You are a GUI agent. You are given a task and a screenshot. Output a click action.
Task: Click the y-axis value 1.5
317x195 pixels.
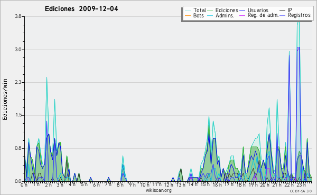tap(18, 115)
